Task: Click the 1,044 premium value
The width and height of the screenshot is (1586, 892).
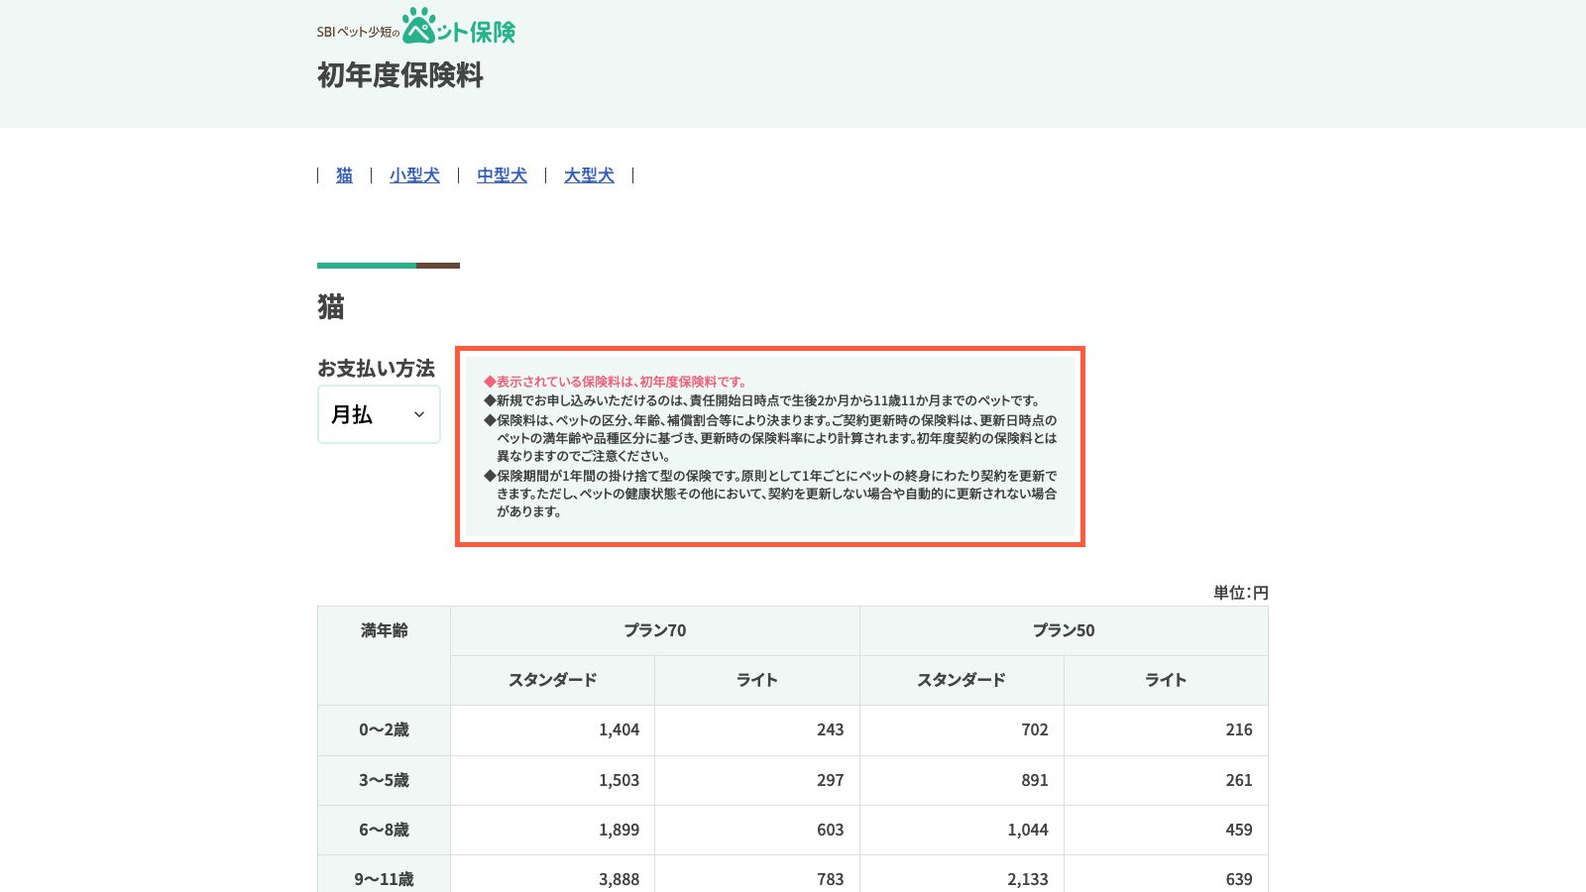Action: tap(1028, 830)
